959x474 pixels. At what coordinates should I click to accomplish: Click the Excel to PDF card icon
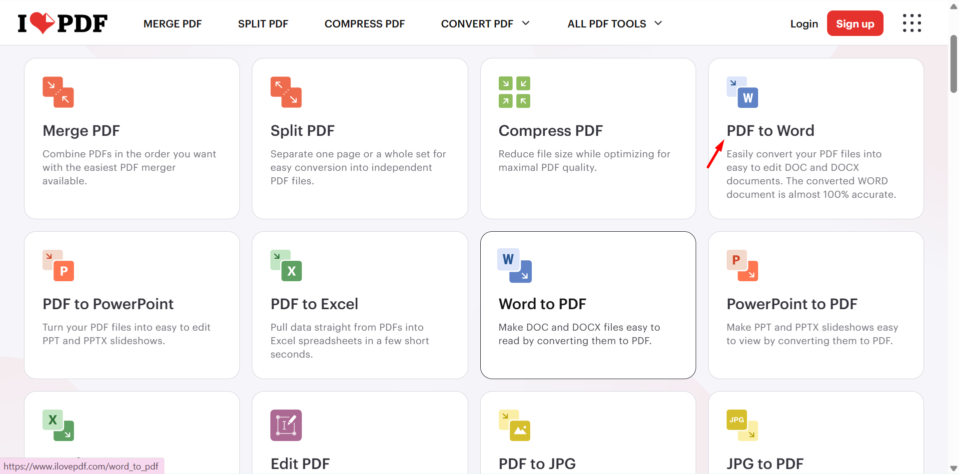[x=58, y=425]
